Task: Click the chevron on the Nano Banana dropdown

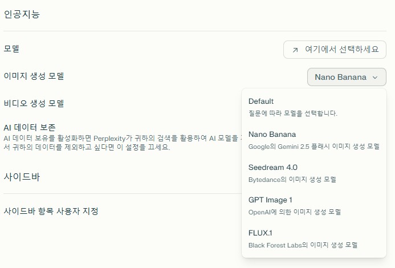Action: click(374, 77)
